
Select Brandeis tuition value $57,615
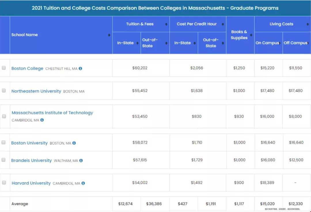point(140,160)
